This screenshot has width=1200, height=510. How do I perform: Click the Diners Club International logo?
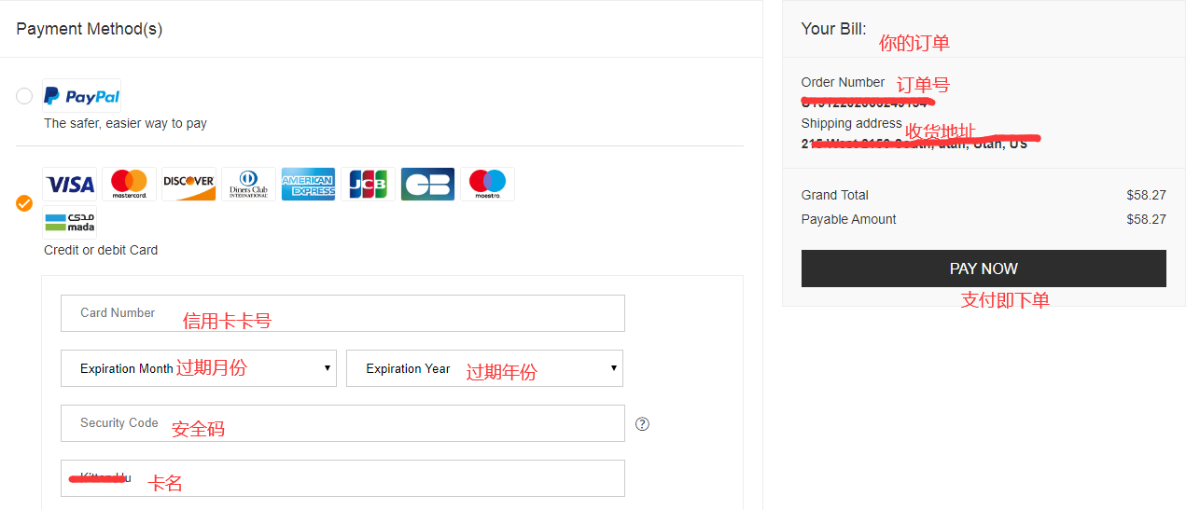pos(248,184)
